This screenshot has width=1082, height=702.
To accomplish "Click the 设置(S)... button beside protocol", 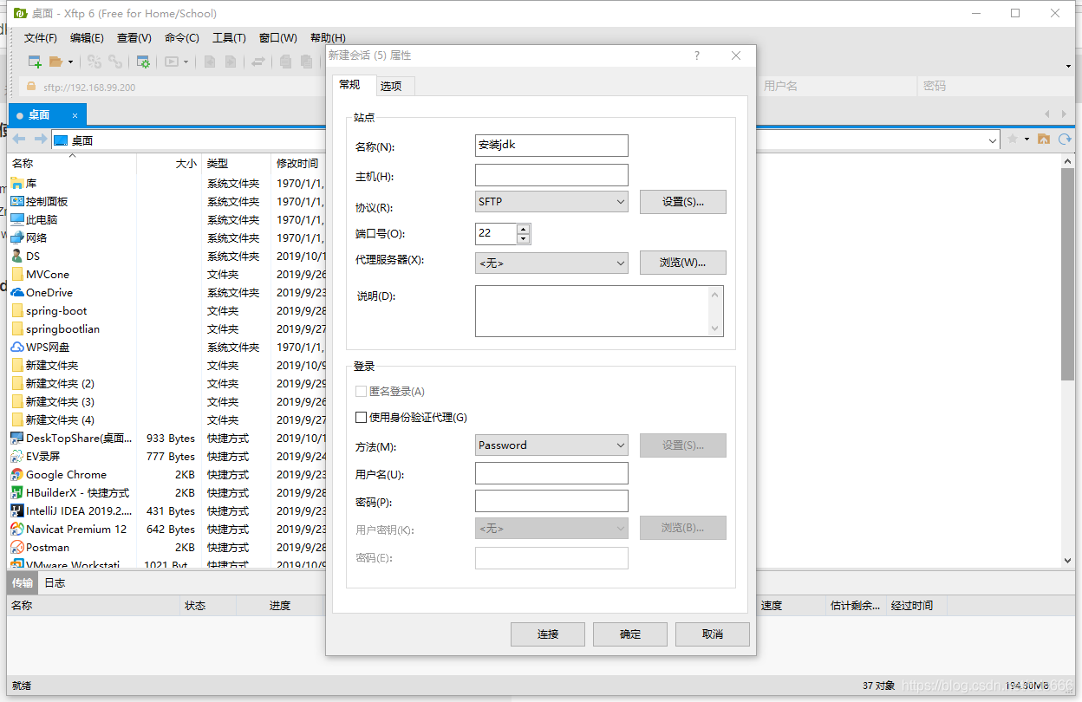I will click(683, 202).
